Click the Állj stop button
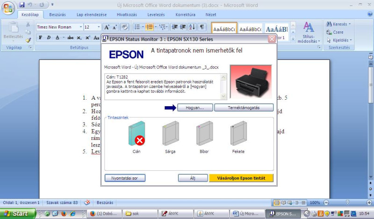 (193, 178)
